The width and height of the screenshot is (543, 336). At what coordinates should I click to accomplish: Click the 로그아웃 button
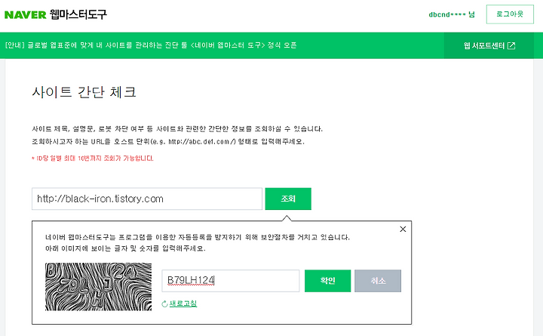coord(510,14)
